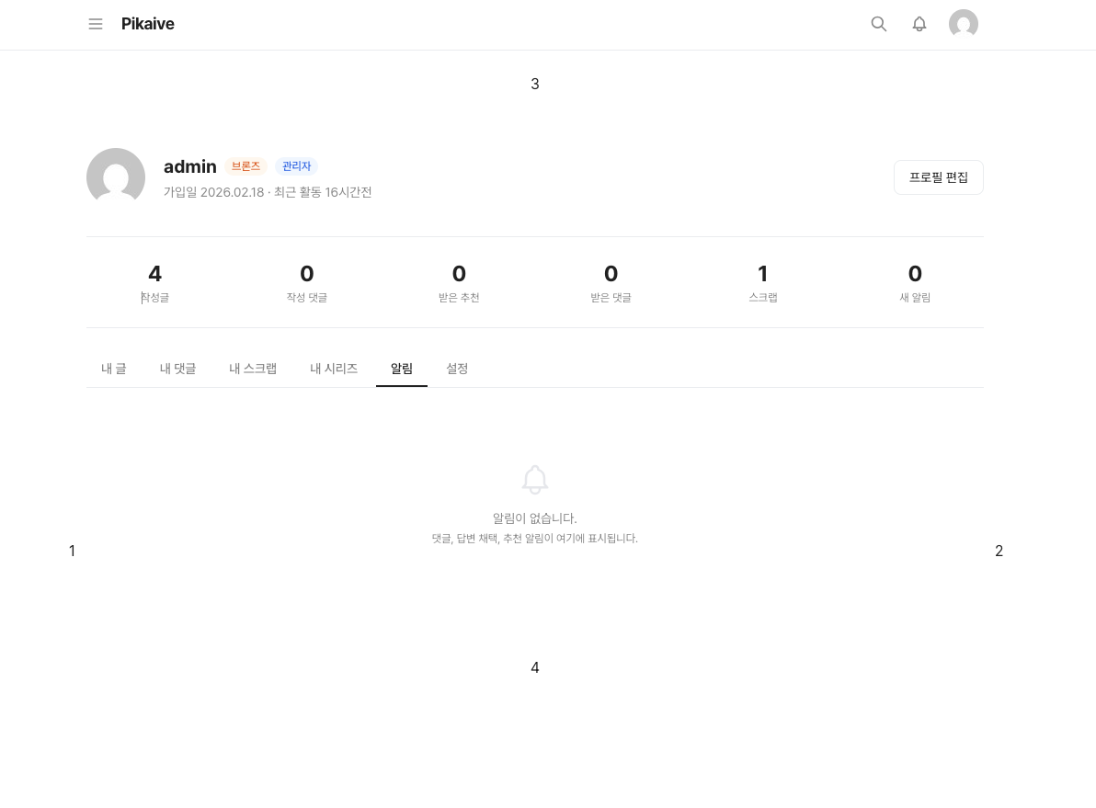Screen dimensions: 1096x808
Task: Open the 설정 tab
Action: [x=457, y=369]
